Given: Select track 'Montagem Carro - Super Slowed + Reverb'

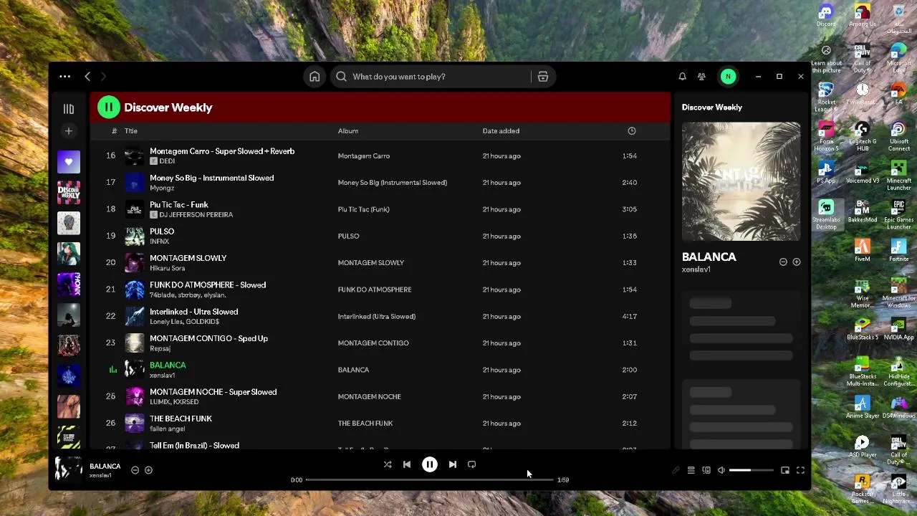Looking at the screenshot, I should (x=222, y=151).
